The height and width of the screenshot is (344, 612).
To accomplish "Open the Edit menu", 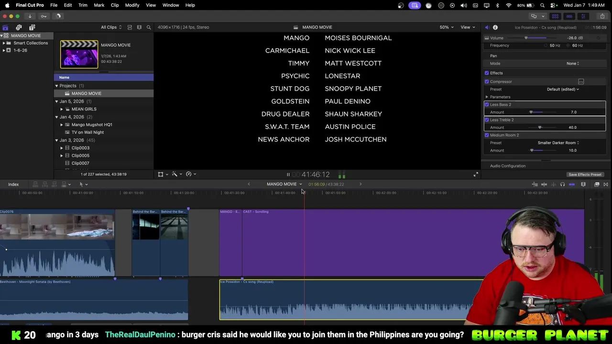I will (68, 5).
